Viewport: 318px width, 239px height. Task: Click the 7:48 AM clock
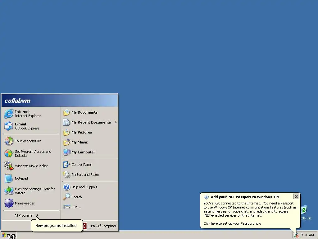coord(307,235)
